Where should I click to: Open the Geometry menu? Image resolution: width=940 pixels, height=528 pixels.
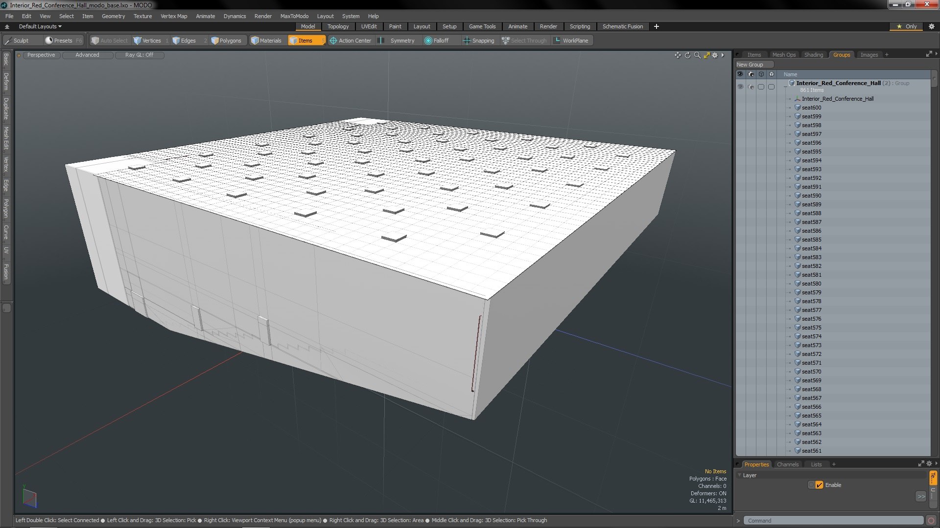pos(113,16)
